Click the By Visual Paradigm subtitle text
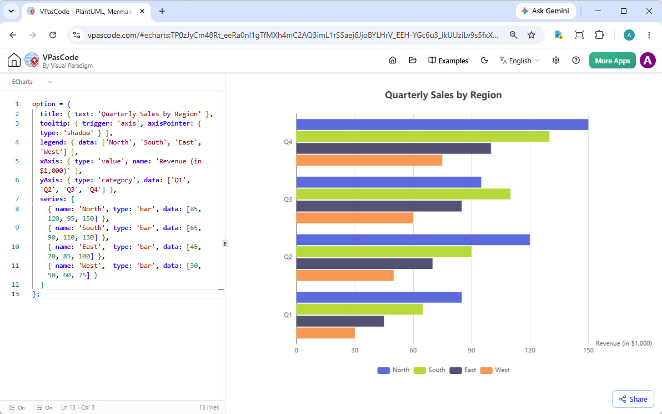Screen dimensions: 662x414 [x=68, y=66]
